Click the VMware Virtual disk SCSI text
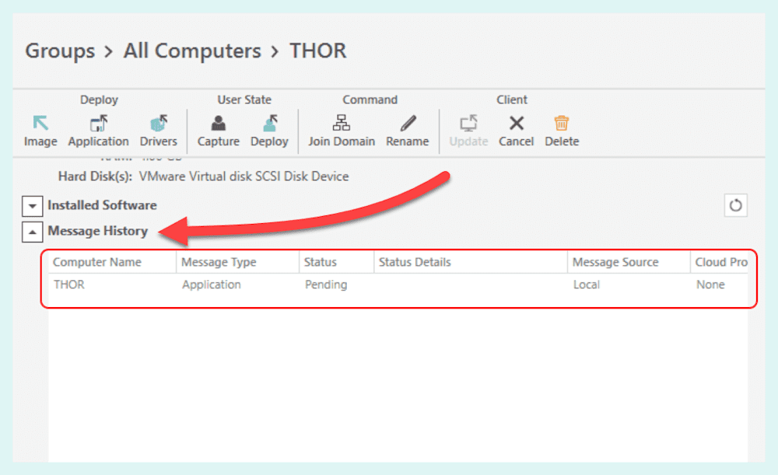Image resolution: width=778 pixels, height=475 pixels. [x=244, y=176]
